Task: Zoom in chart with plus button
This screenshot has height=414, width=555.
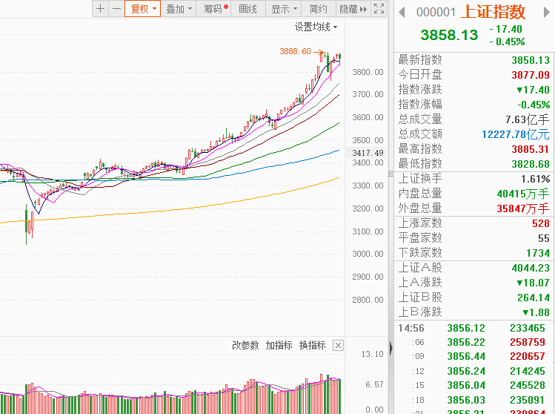Action: point(100,8)
